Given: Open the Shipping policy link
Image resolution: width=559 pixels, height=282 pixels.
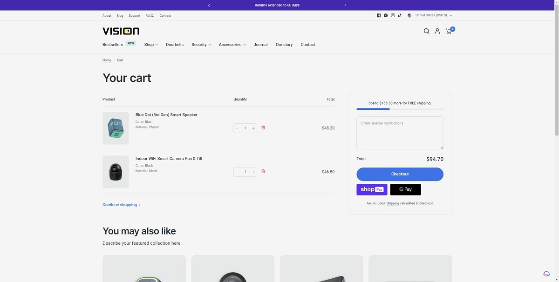Looking at the screenshot, I should 393,203.
